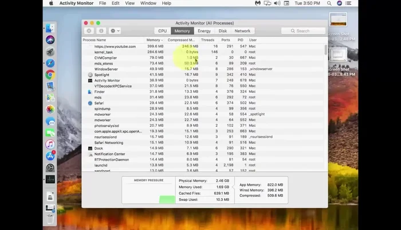
Task: Click the Inspect process info button
Action: tap(101, 31)
